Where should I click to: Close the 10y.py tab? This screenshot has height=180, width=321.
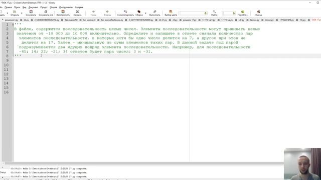[309, 20]
